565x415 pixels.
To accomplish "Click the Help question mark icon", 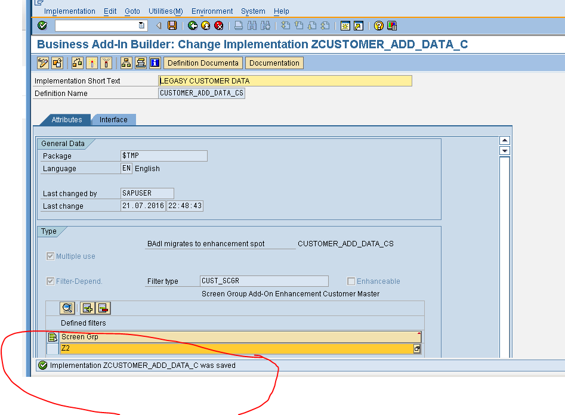I will pyautogui.click(x=378, y=26).
